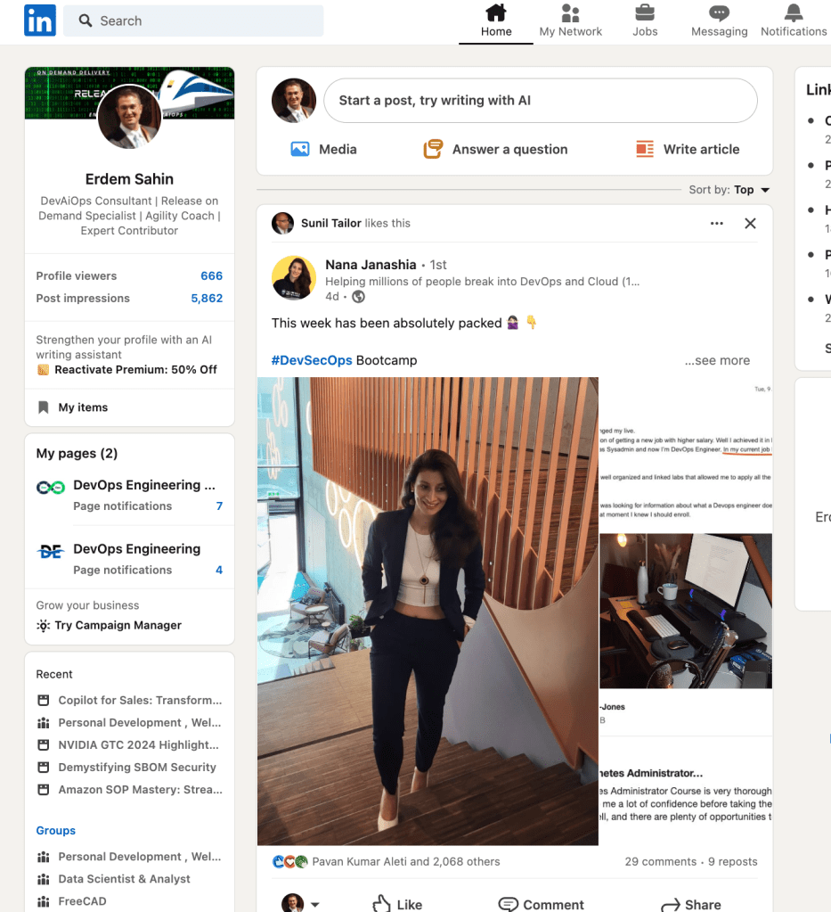Click event icon beside NVIDIA GTC 2024
Image resolution: width=831 pixels, height=912 pixels.
43,745
